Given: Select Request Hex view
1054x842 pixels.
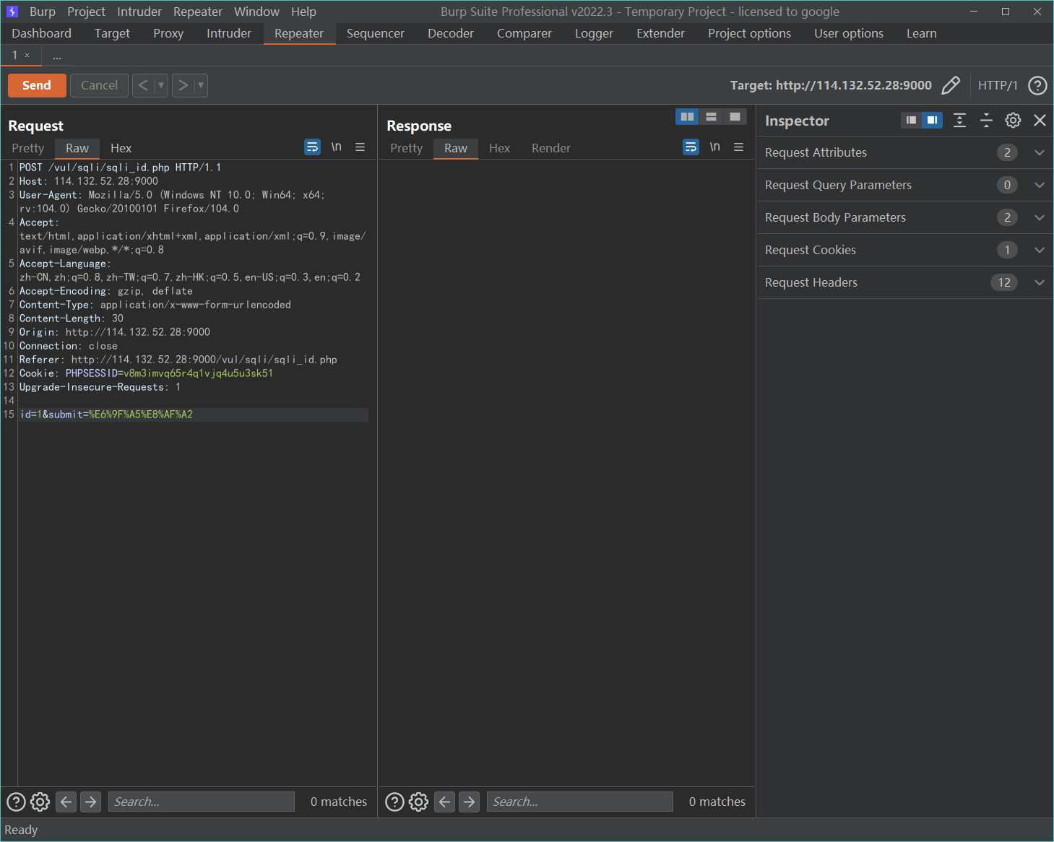Looking at the screenshot, I should [x=121, y=148].
